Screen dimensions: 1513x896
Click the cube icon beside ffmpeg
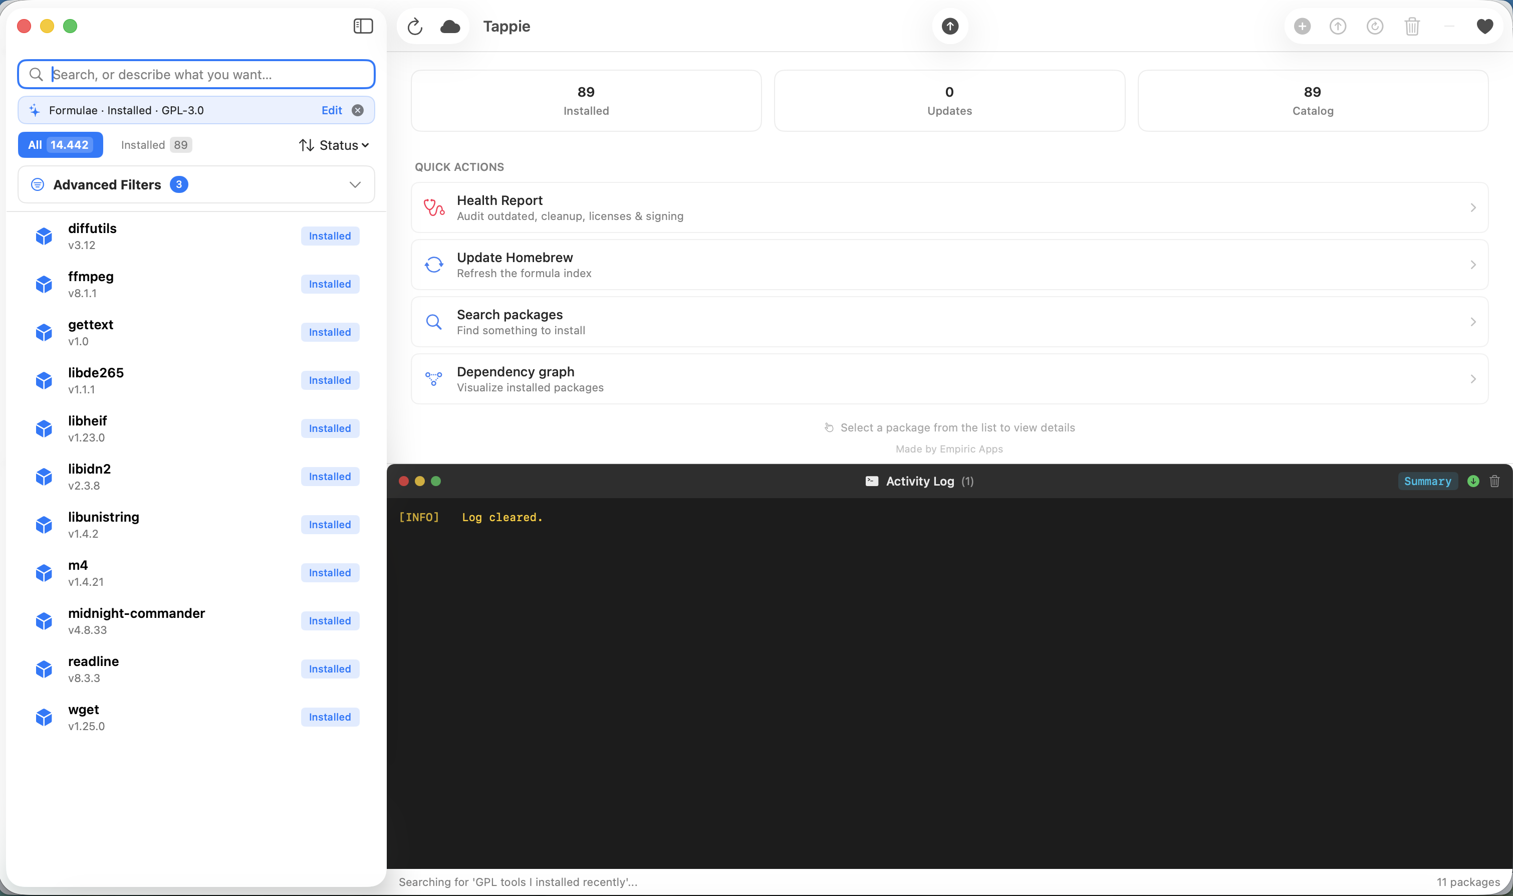pos(44,284)
